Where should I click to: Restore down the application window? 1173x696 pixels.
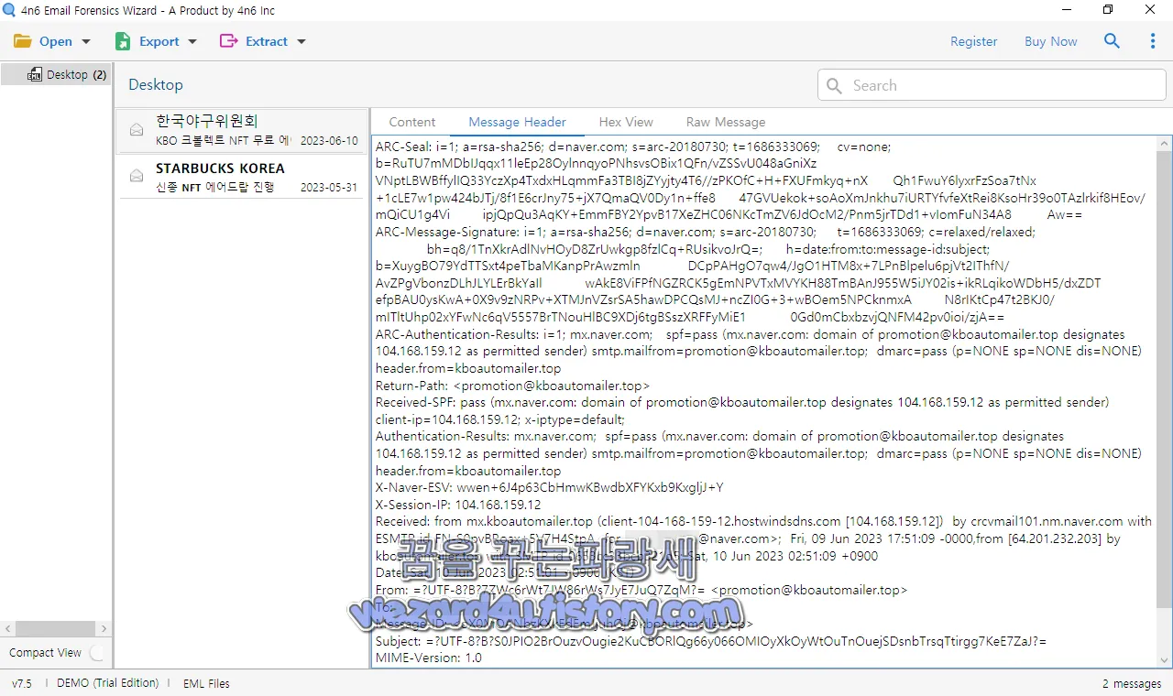tap(1108, 10)
